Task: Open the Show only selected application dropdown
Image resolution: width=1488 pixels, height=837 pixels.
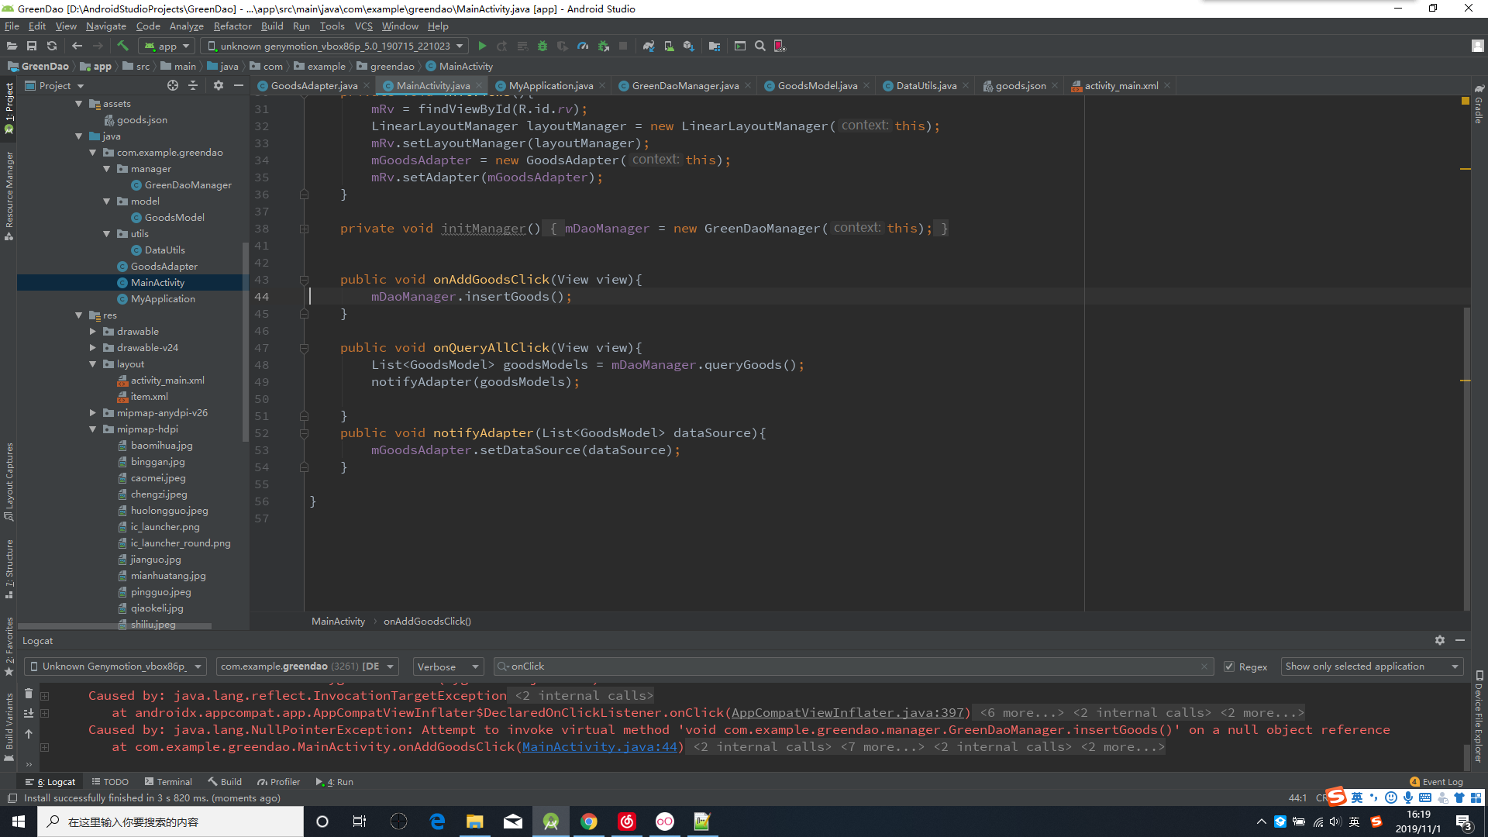Action: click(1372, 666)
